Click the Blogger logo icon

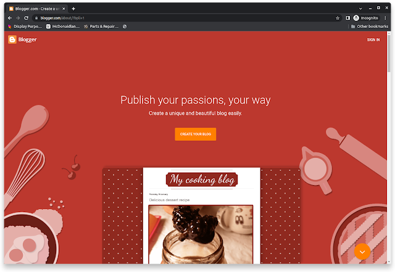click(x=12, y=39)
